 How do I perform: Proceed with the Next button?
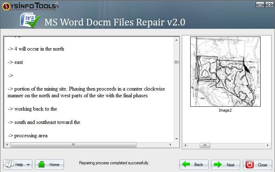[225, 165]
